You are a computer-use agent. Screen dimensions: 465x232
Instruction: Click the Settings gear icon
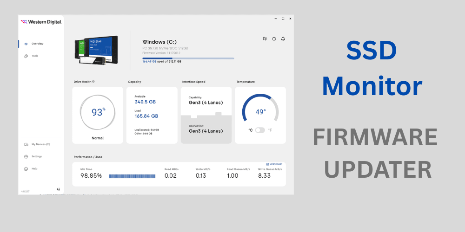[x=26, y=156]
